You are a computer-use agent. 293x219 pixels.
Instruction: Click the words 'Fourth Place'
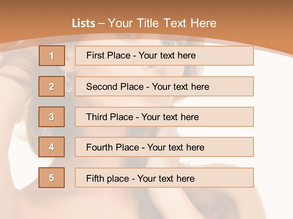coord(113,147)
